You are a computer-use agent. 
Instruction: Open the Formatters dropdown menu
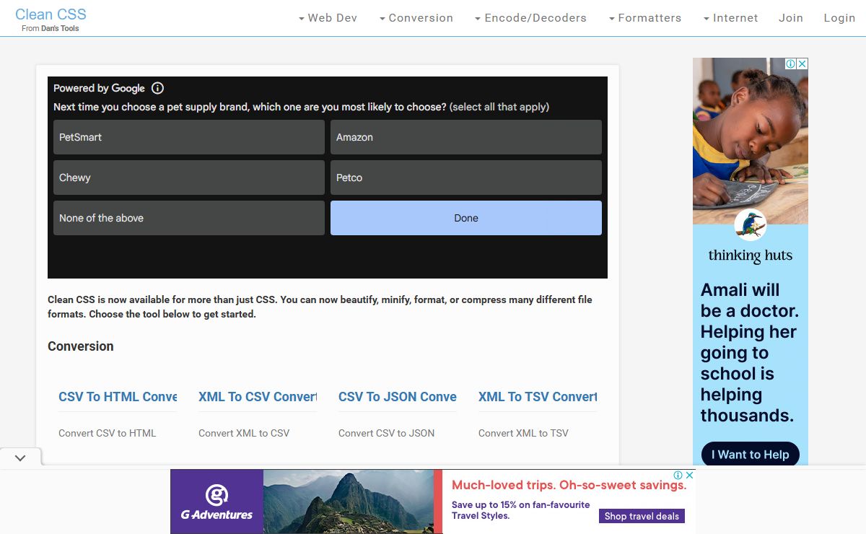[x=644, y=18]
